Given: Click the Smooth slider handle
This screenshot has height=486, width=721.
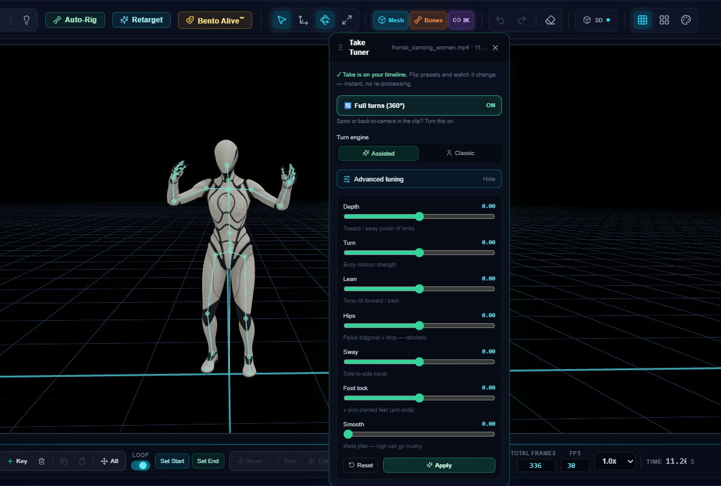Looking at the screenshot, I should tap(348, 434).
